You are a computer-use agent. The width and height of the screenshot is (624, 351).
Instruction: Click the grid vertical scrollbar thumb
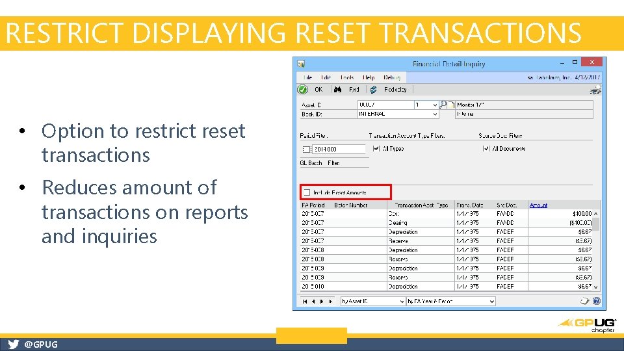coord(596,224)
